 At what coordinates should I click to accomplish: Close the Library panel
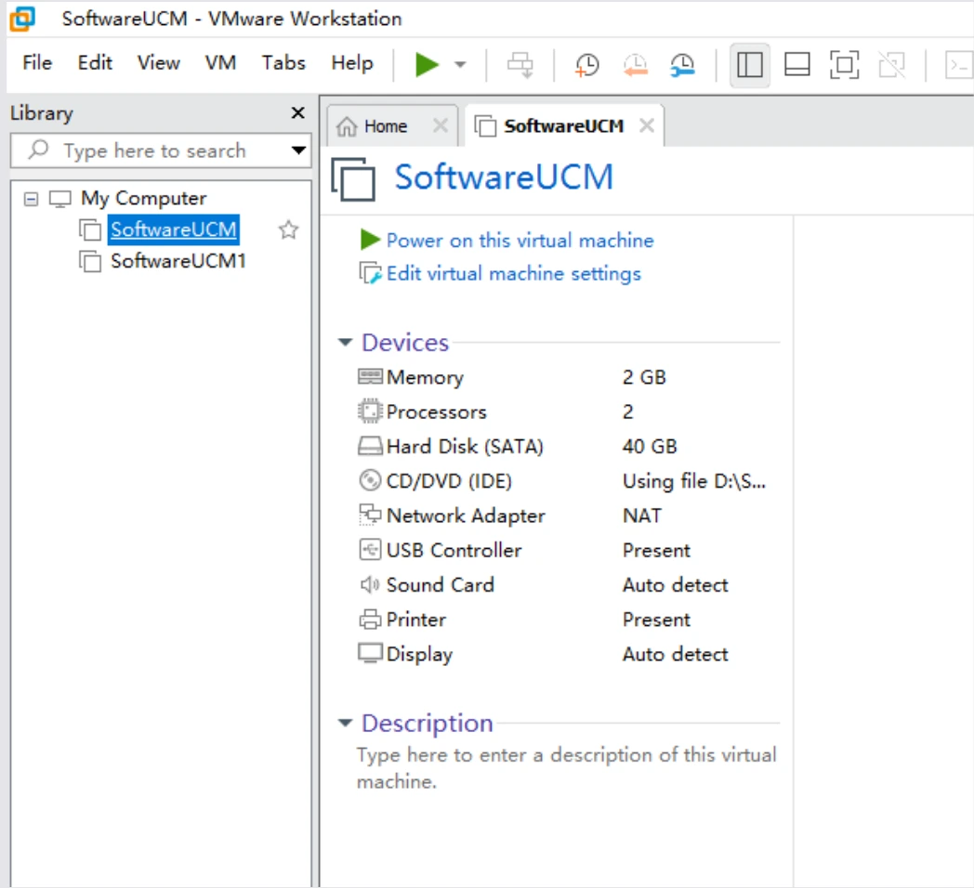(298, 112)
